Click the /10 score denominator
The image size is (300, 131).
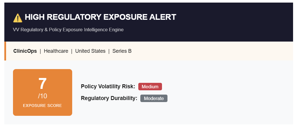pos(42,96)
